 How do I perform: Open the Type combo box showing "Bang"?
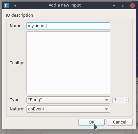68,100
